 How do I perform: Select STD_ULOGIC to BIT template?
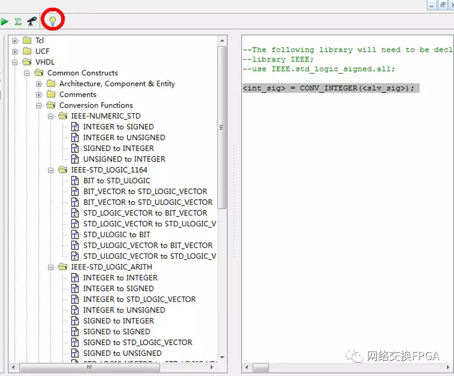tap(116, 234)
